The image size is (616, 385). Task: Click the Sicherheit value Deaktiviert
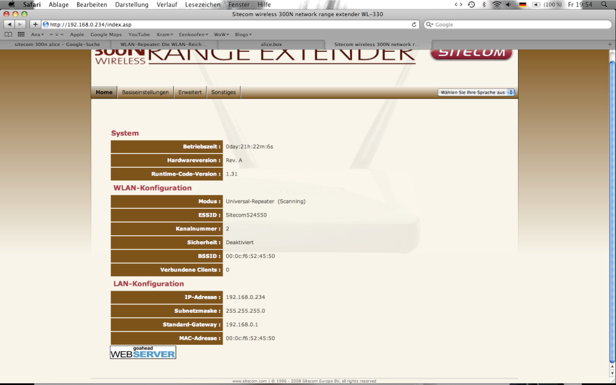pyautogui.click(x=239, y=242)
